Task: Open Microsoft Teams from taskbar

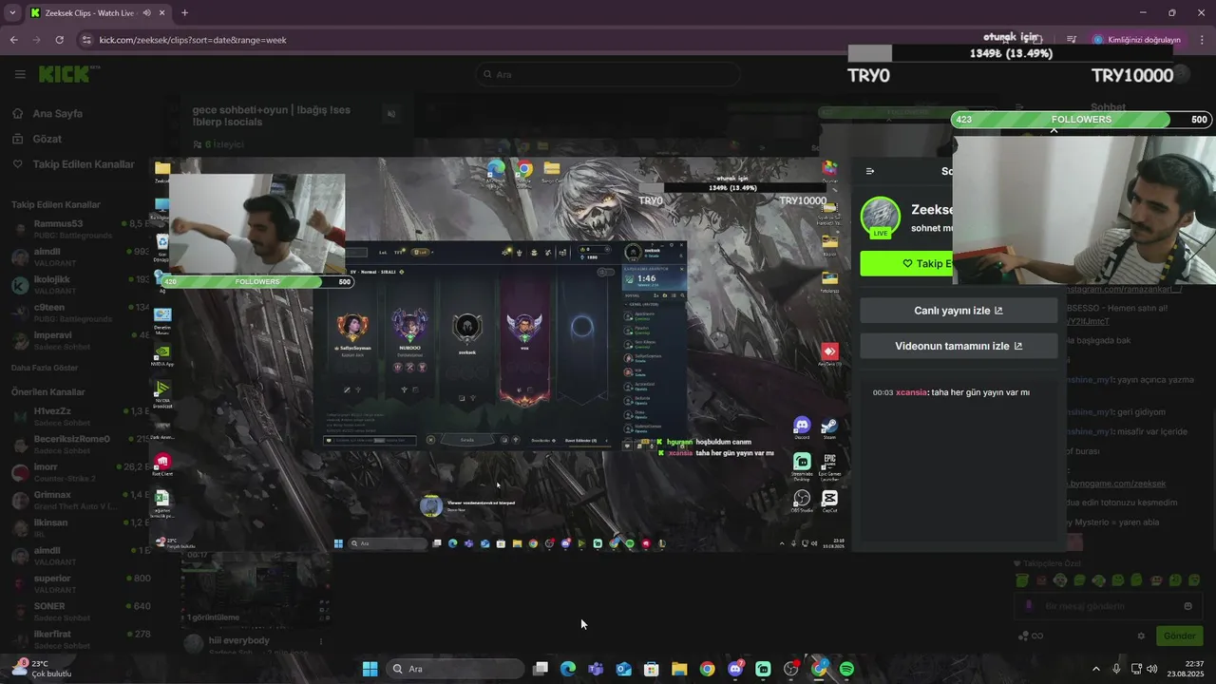Action: coord(596,669)
